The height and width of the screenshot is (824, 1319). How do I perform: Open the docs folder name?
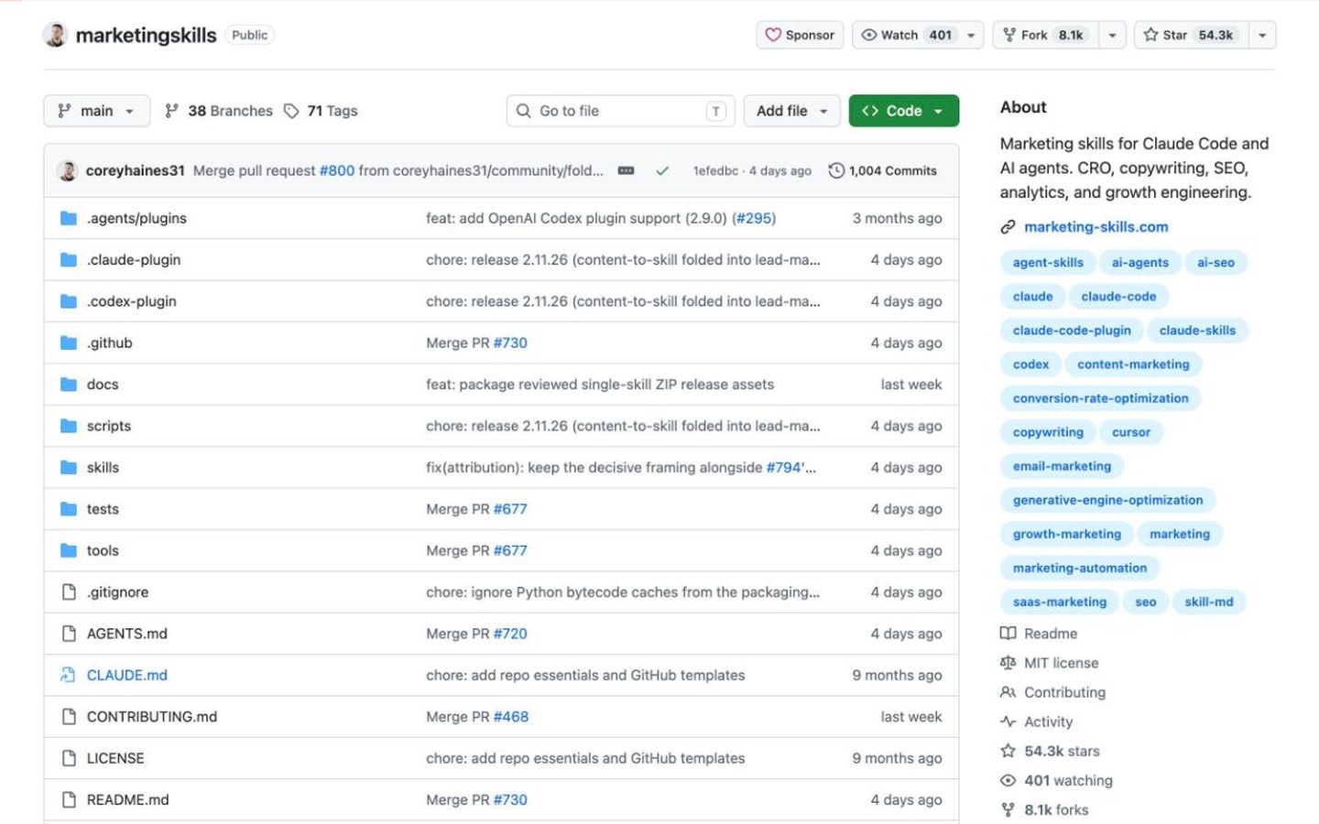(x=103, y=385)
